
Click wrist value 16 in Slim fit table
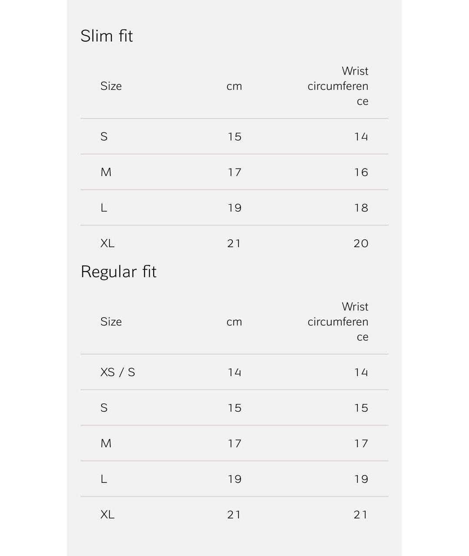point(361,172)
